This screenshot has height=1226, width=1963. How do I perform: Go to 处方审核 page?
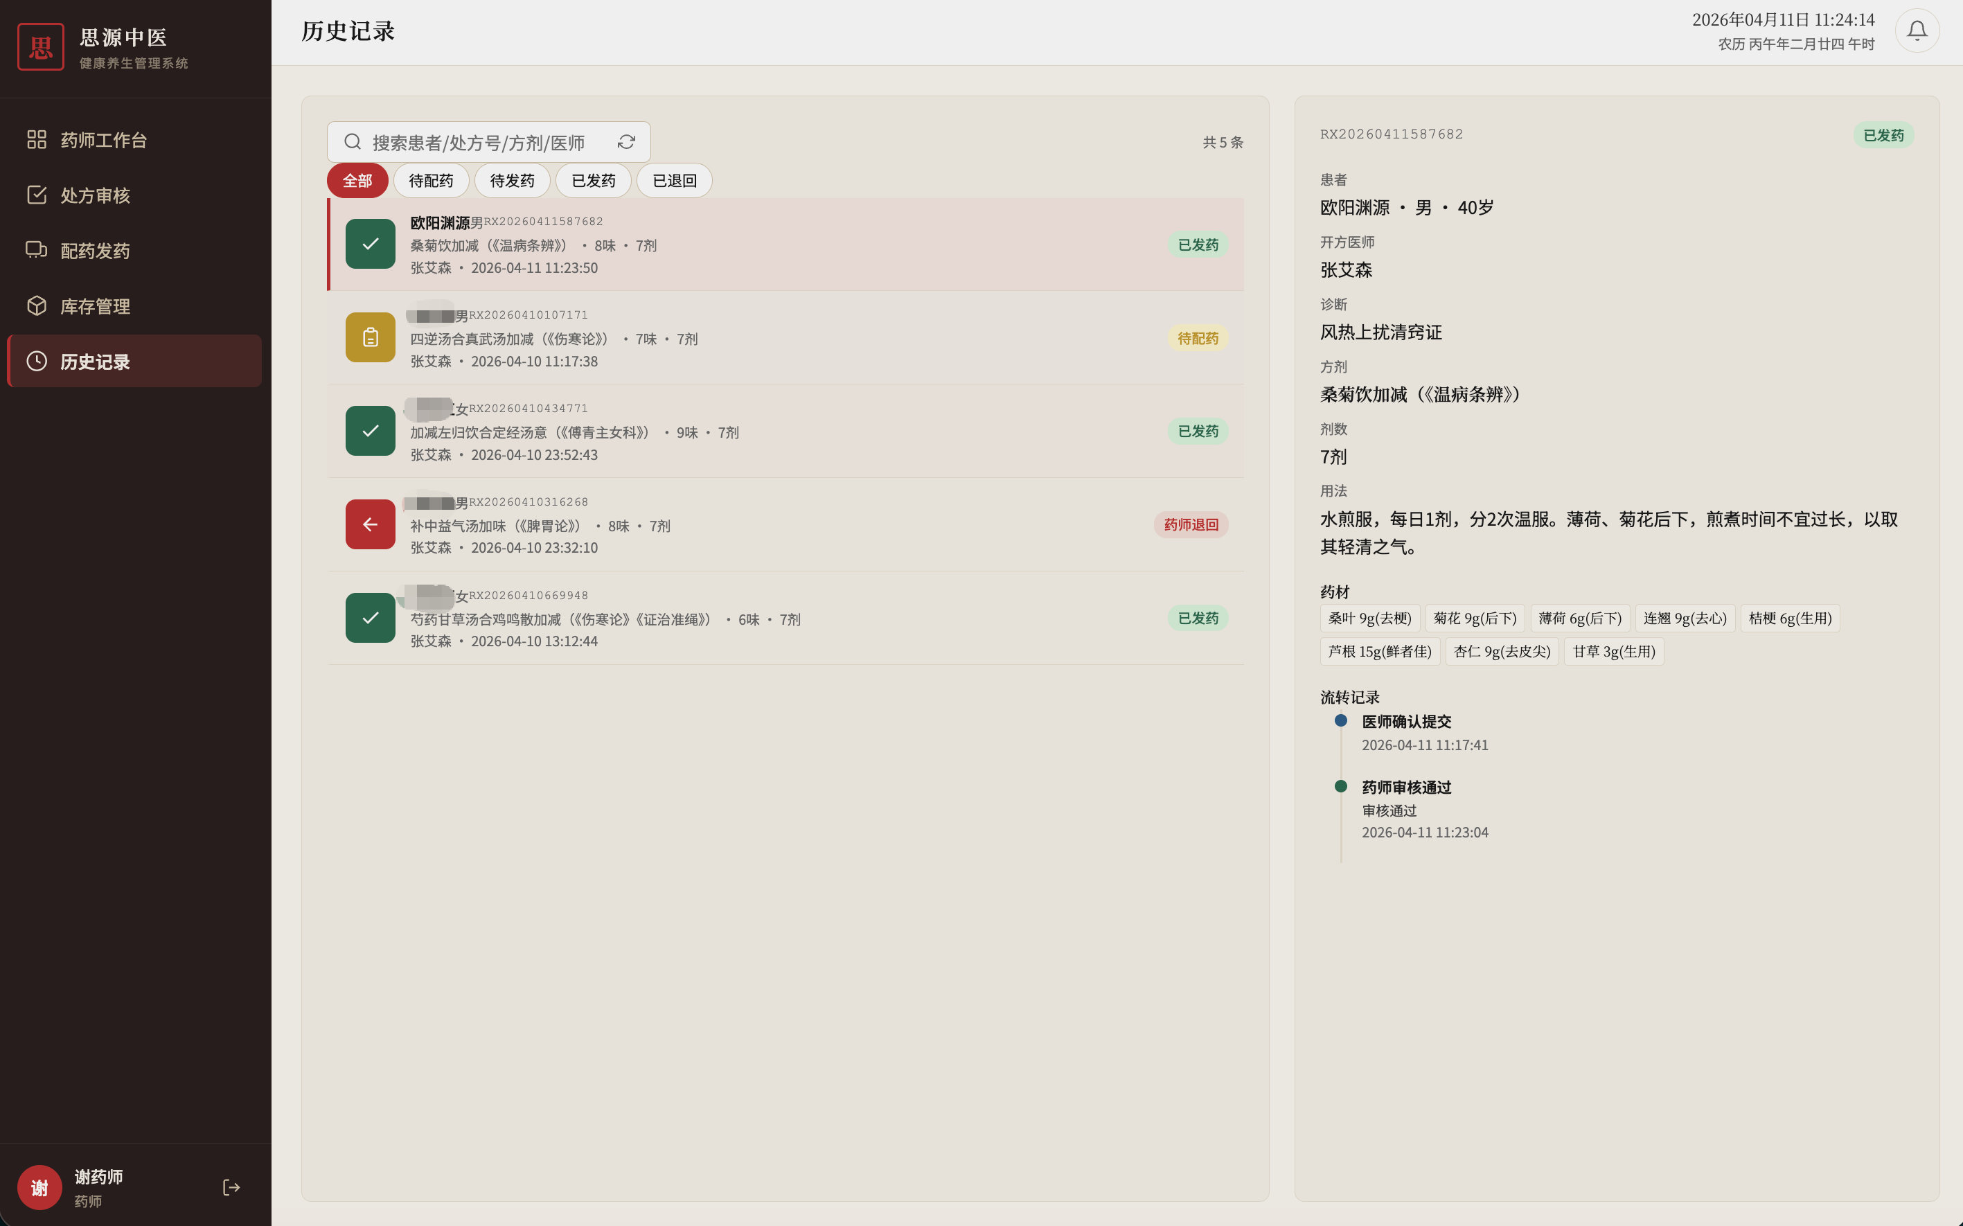pyautogui.click(x=95, y=195)
